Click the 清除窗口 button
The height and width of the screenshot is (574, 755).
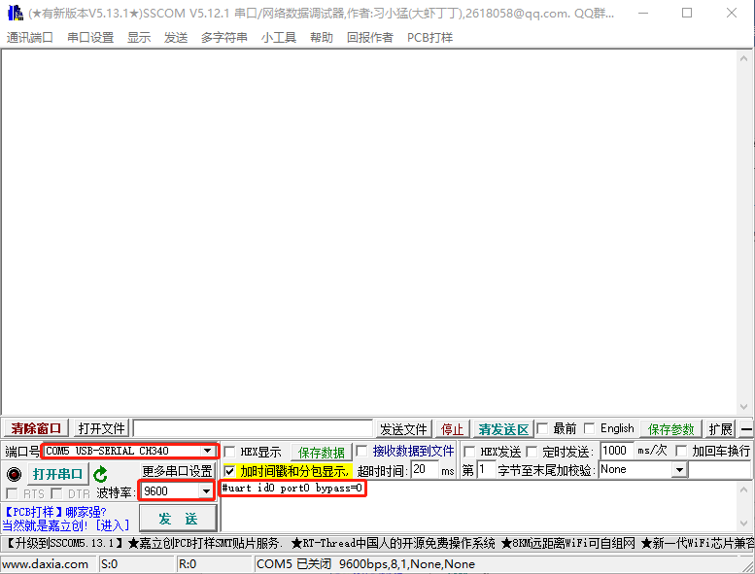[36, 428]
